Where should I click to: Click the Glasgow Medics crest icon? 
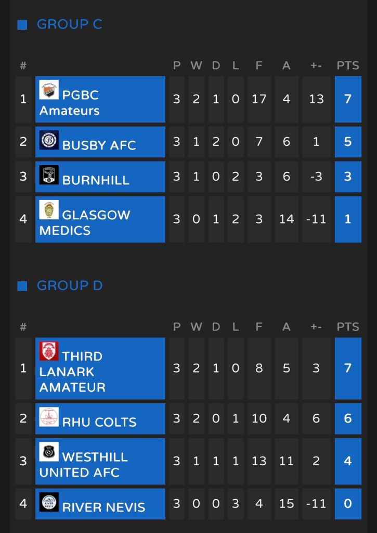49,210
